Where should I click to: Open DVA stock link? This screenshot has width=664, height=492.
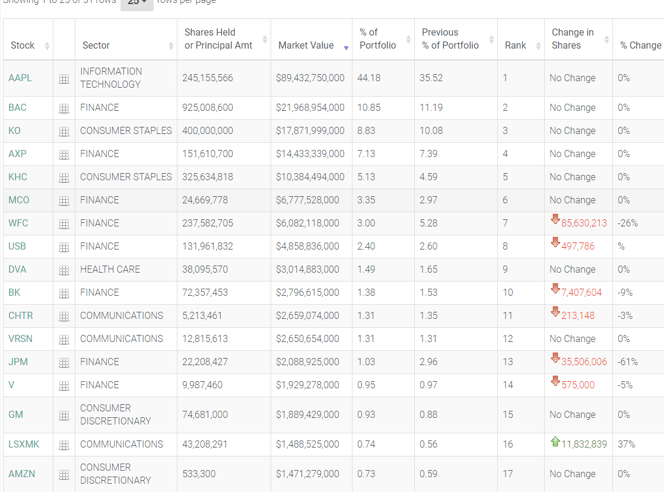coord(17,269)
